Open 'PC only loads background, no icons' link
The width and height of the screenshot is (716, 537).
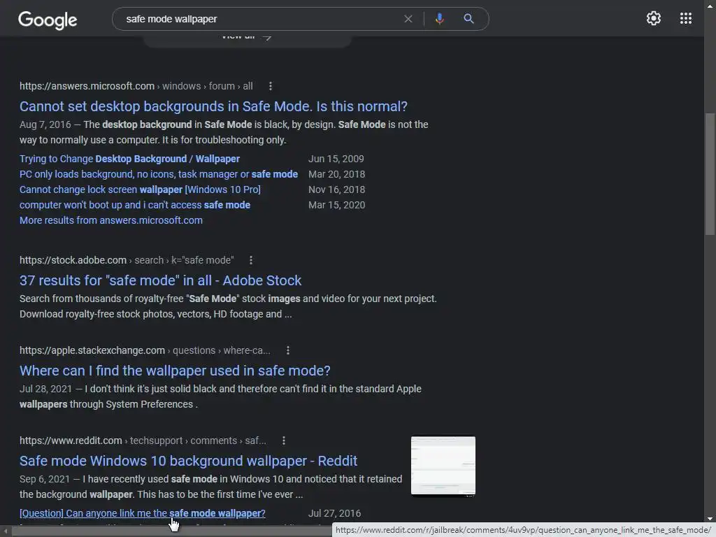click(x=159, y=174)
